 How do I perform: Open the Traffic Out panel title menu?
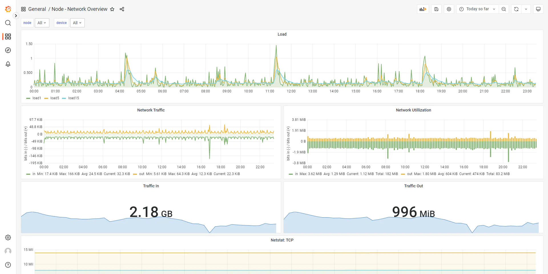414,186
